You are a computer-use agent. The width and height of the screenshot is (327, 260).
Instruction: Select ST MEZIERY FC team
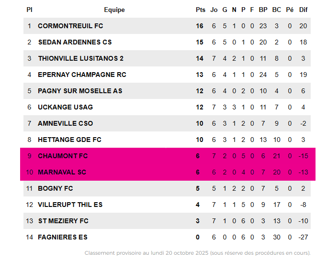[x=63, y=221]
